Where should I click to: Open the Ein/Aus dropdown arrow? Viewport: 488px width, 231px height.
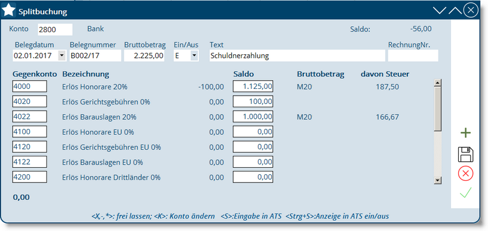click(195, 56)
